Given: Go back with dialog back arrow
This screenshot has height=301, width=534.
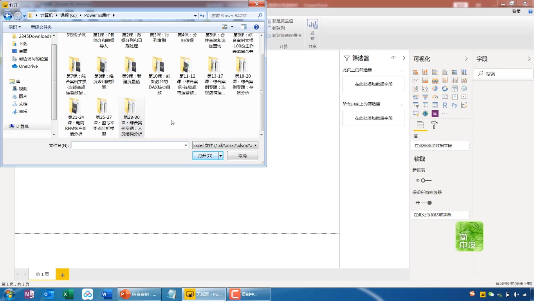Looking at the screenshot, I should pyautogui.click(x=7, y=16).
